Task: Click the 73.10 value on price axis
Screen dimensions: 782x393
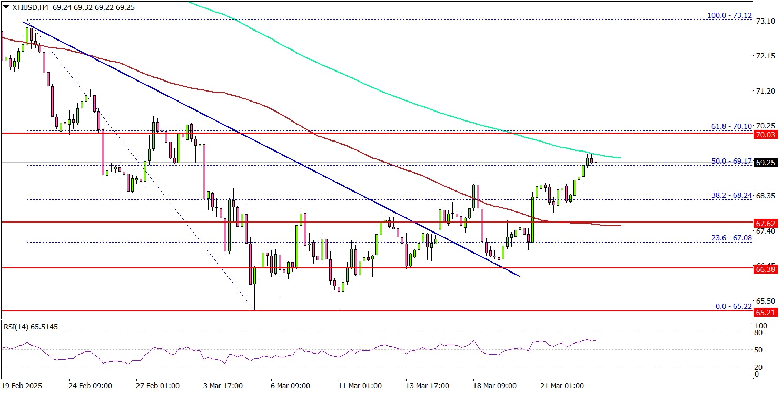Action: [x=764, y=21]
